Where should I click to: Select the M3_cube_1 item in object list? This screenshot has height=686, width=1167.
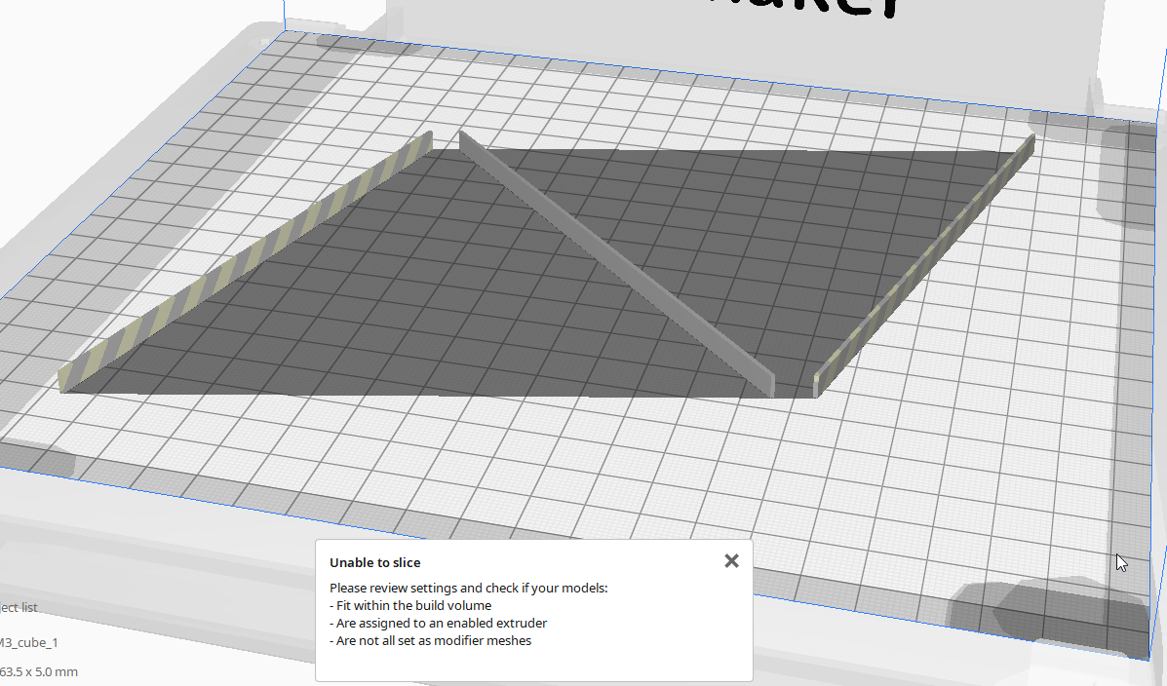click(29, 642)
